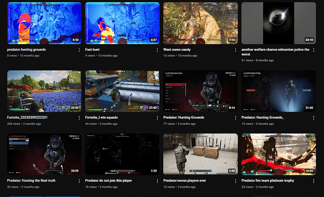Open 'predator hunting grounds' title link

(26, 50)
